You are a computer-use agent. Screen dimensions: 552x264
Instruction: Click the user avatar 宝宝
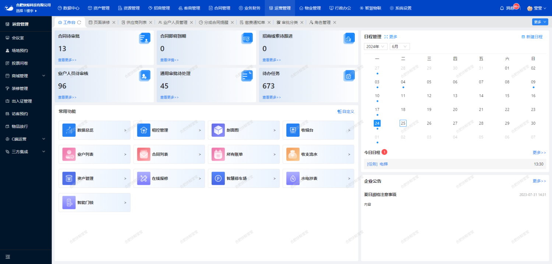coord(530,8)
